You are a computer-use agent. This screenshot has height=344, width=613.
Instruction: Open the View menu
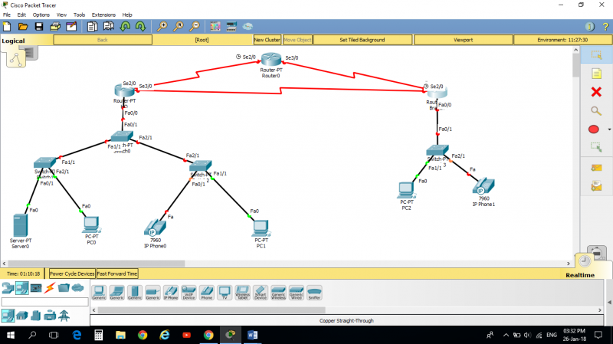click(x=61, y=15)
